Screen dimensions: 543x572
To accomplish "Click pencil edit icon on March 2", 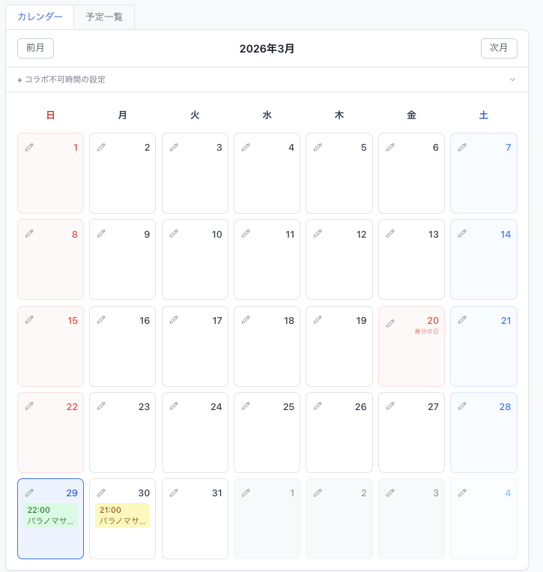I will pos(101,148).
